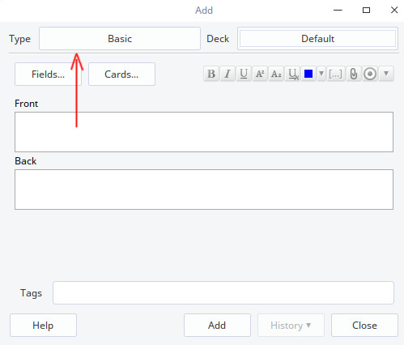The width and height of the screenshot is (404, 345).
Task: Change the note type Basic
Action: click(x=120, y=39)
